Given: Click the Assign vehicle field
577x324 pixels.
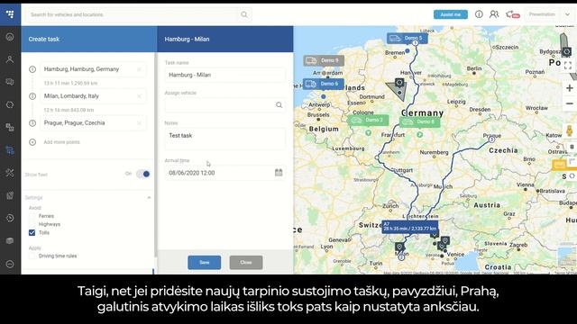Looking at the screenshot, I should (x=224, y=105).
